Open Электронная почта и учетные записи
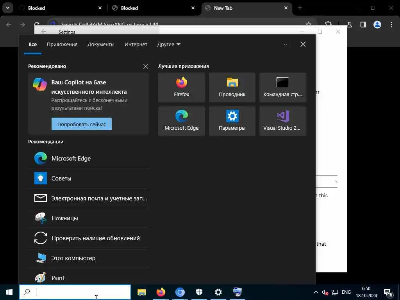This screenshot has width=400, height=300. pos(88,198)
